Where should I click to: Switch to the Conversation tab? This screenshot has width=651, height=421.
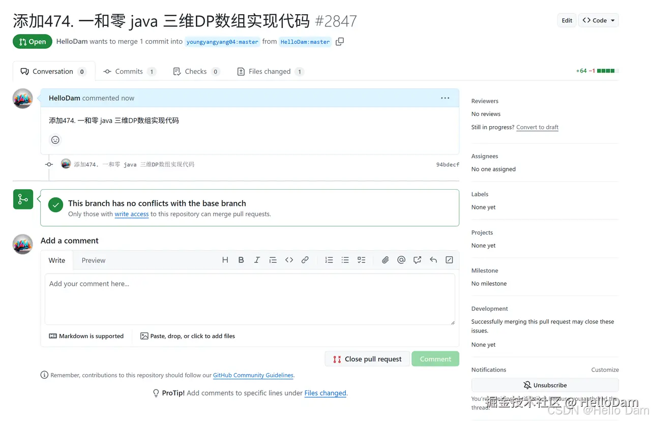(x=53, y=71)
